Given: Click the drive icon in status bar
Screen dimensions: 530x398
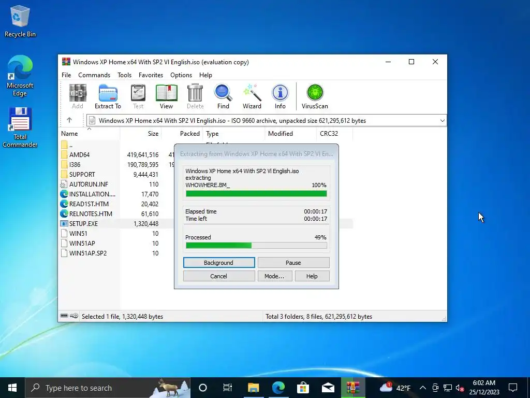Looking at the screenshot, I should tap(64, 316).
